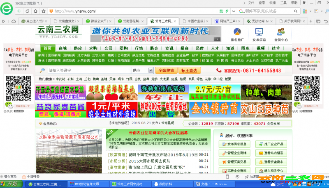Click the browser search box with 朝鲜军队完成战备
Screen dimensions: 329x188
click(269, 11)
